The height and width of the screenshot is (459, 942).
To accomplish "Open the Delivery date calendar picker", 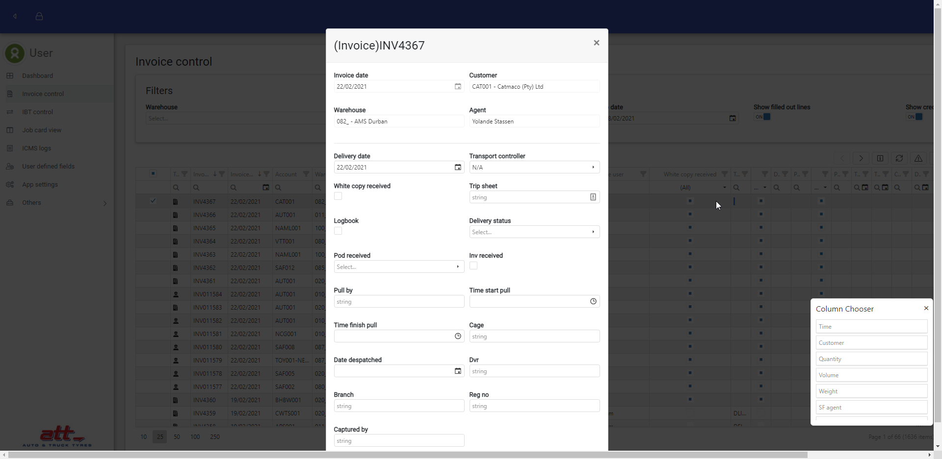I will (x=457, y=168).
